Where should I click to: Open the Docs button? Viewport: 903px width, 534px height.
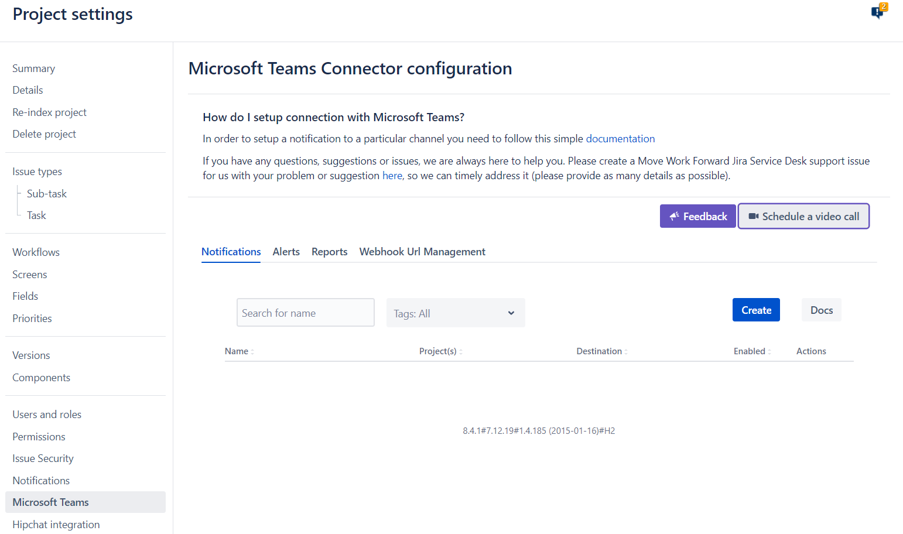pyautogui.click(x=821, y=310)
